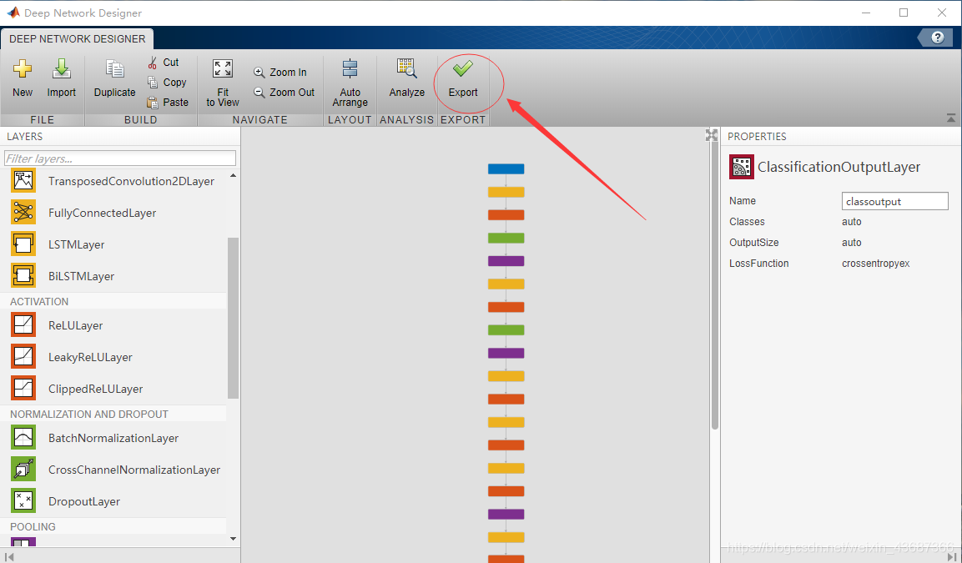Click the New network icon

coord(23,68)
